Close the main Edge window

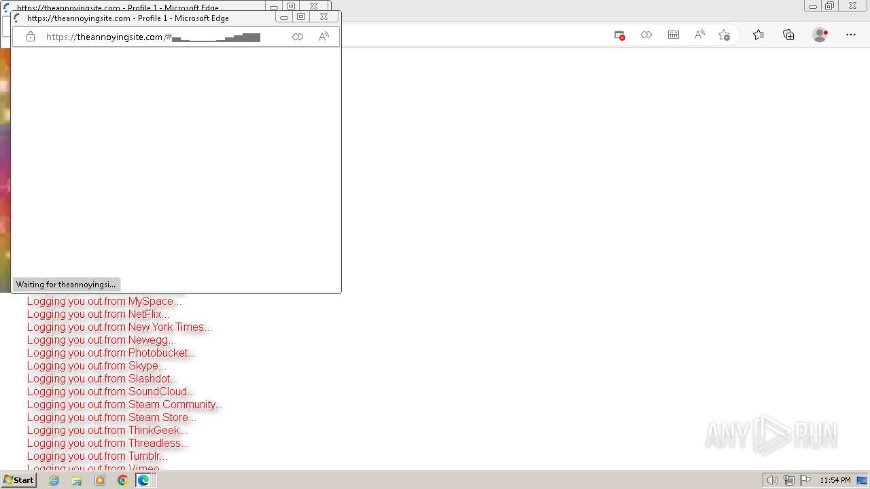853,6
